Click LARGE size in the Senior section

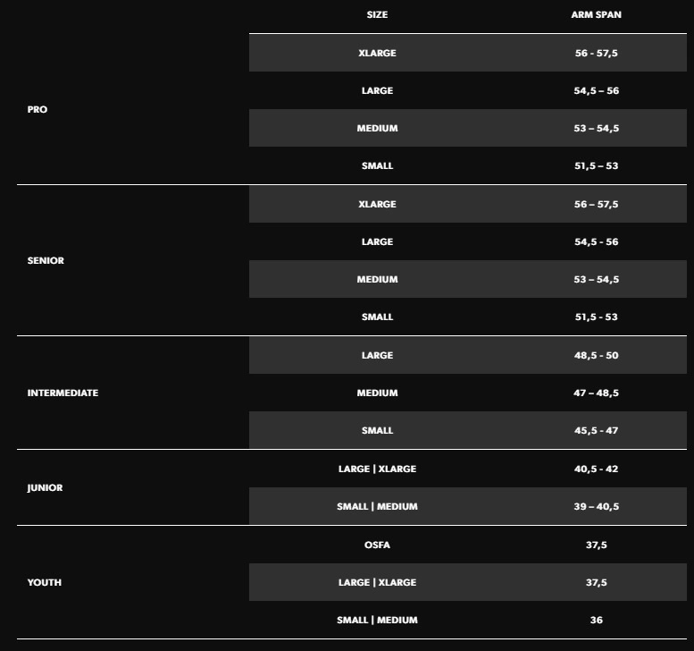377,241
